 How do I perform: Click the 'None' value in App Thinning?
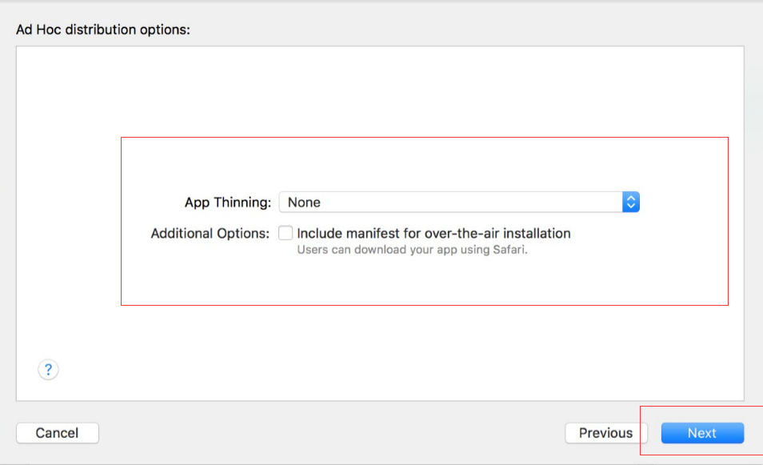[304, 202]
